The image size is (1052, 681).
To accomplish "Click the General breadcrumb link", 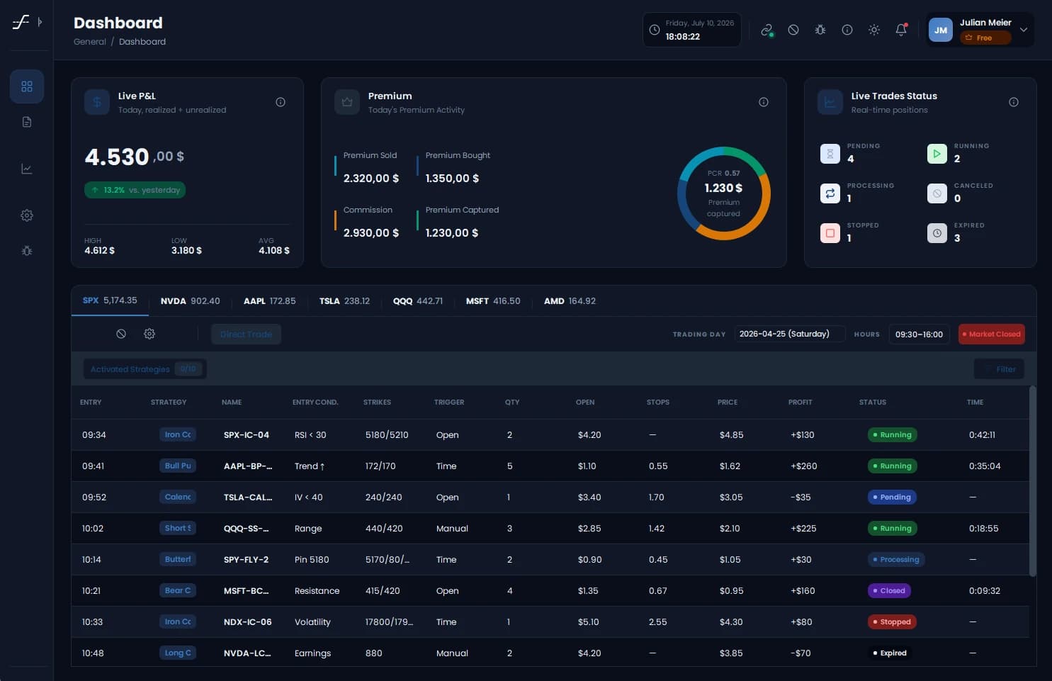I will click(90, 42).
